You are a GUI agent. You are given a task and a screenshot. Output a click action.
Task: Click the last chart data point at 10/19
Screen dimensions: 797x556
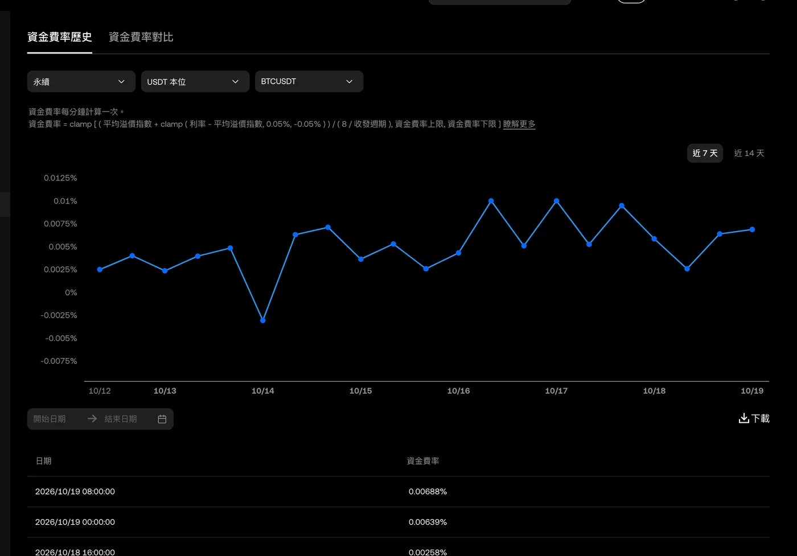coord(752,229)
